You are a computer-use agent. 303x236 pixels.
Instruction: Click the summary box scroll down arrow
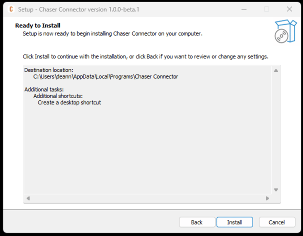coord(275,190)
